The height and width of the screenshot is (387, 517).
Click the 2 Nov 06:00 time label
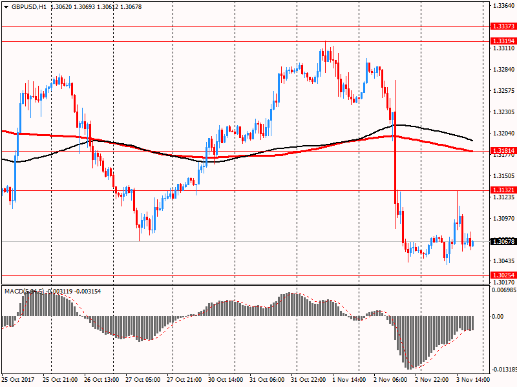(x=391, y=379)
